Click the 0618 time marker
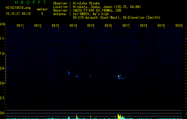This screenshot has height=119, width=187. pyautogui.click(x=144, y=26)
